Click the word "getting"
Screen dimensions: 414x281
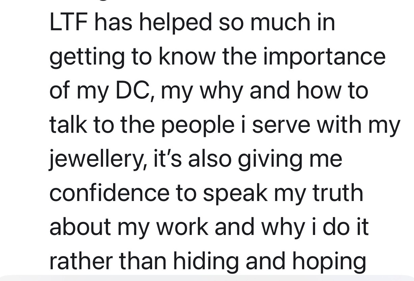(x=85, y=57)
